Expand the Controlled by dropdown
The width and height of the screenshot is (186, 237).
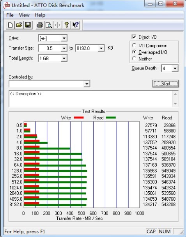pos(87,84)
